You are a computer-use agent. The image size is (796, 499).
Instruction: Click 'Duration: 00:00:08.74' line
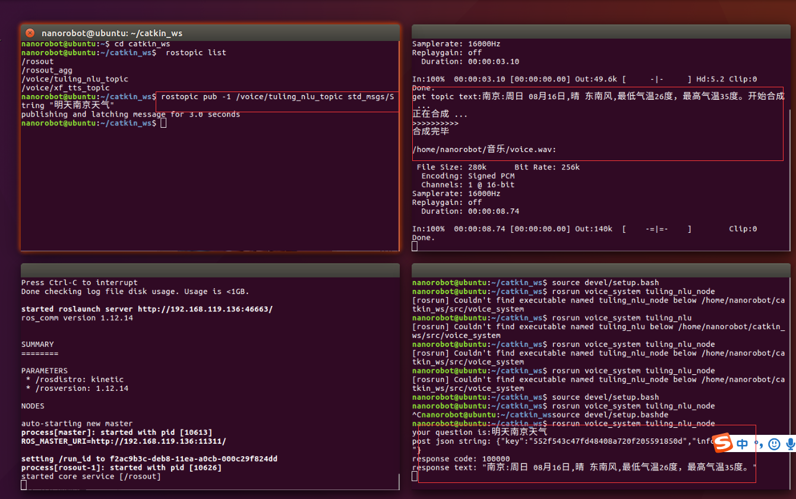click(x=470, y=211)
